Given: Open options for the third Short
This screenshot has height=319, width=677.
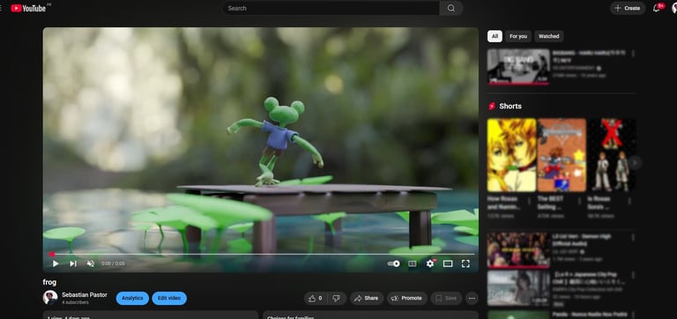Looking at the screenshot, I should [x=629, y=201].
